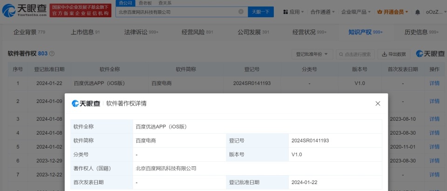The width and height of the screenshot is (447, 191).
Task: Open the 公司发展 section tab
Action: [253, 32]
